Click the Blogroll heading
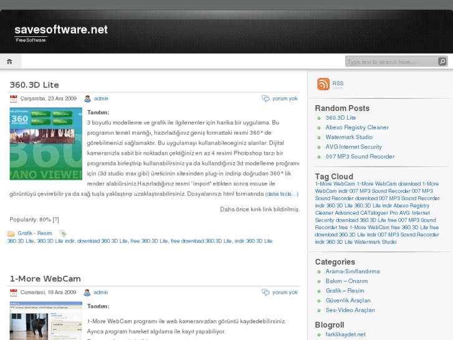The width and height of the screenshot is (453, 340). pyautogui.click(x=330, y=325)
